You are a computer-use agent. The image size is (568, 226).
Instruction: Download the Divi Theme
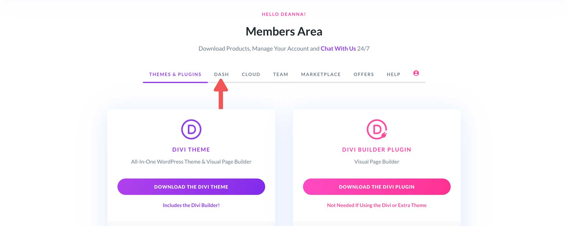point(191,187)
